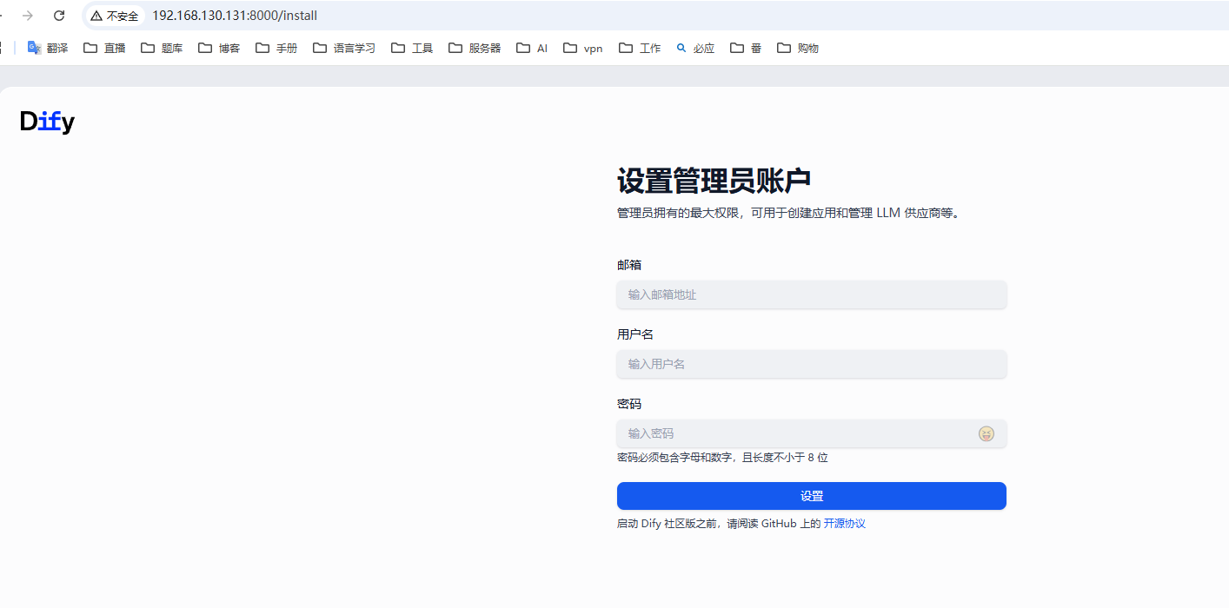Click the 不安全 security warning icon
Viewport: 1229px width, 608px height.
pos(97,15)
